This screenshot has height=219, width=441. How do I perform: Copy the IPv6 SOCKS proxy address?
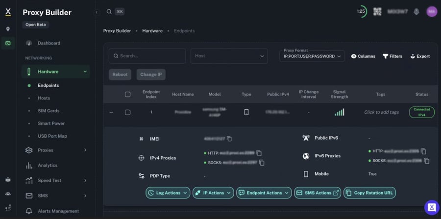coord(427,161)
